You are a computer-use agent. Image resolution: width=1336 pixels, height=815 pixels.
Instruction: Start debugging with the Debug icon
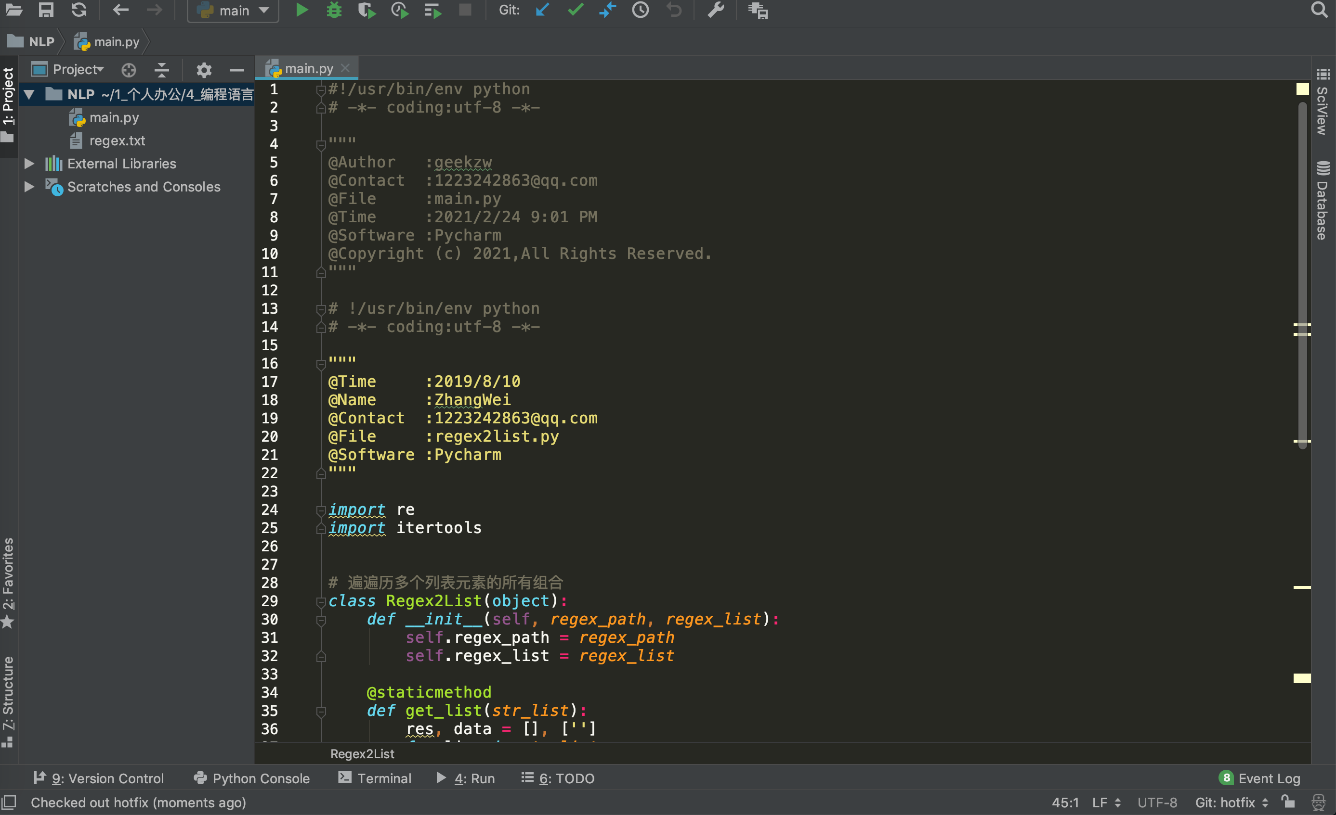click(334, 10)
